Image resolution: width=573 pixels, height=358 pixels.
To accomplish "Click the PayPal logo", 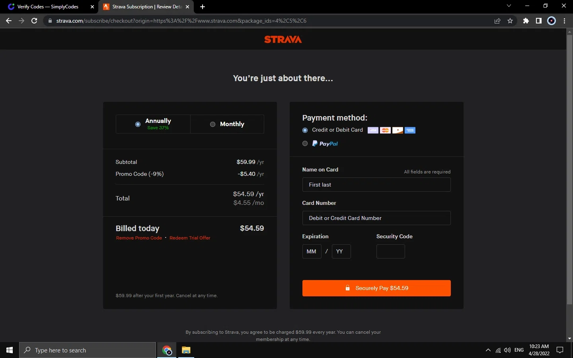I will click(x=325, y=144).
